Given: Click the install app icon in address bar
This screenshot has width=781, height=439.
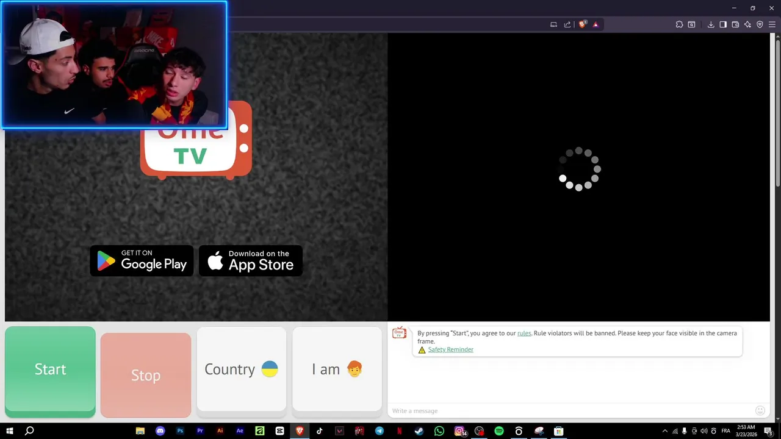Looking at the screenshot, I should (x=553, y=24).
